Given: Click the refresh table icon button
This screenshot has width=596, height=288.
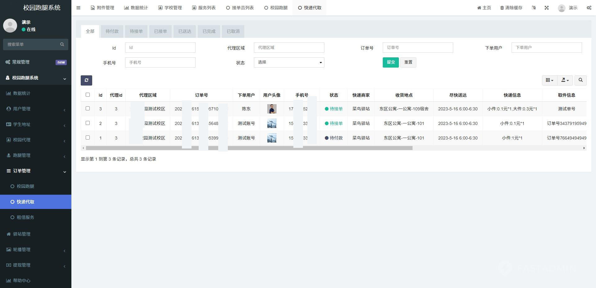Looking at the screenshot, I should pyautogui.click(x=86, y=80).
